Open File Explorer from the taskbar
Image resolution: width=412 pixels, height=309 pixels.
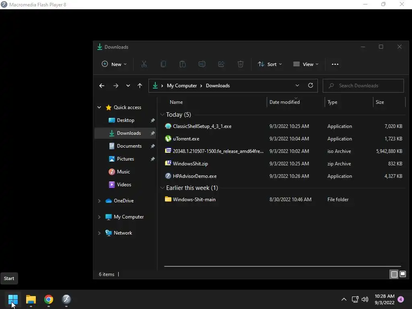[31, 299]
